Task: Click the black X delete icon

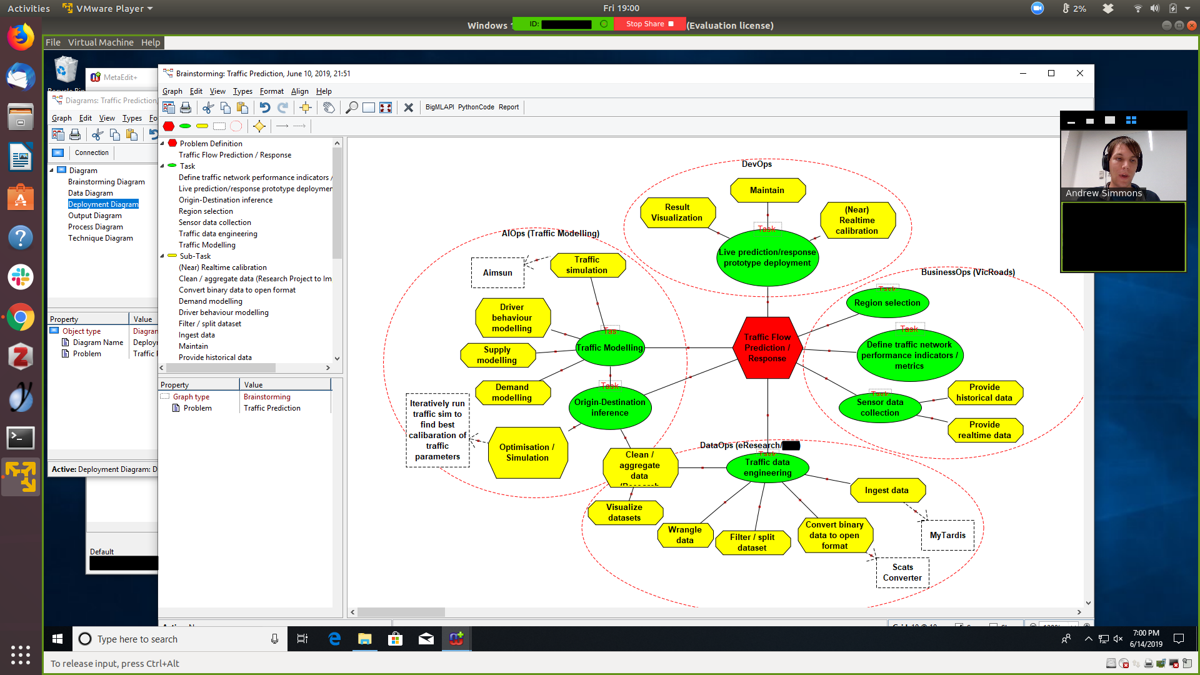Action: coord(409,107)
